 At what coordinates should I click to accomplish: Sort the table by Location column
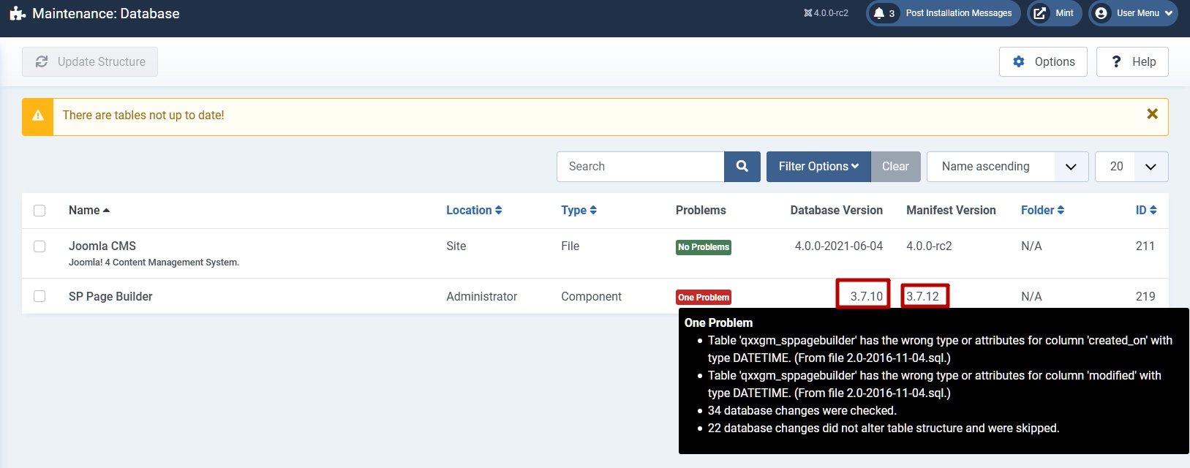click(x=474, y=211)
